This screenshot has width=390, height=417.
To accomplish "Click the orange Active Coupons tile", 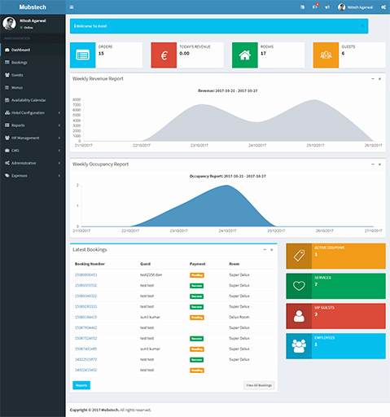I will click(335, 256).
